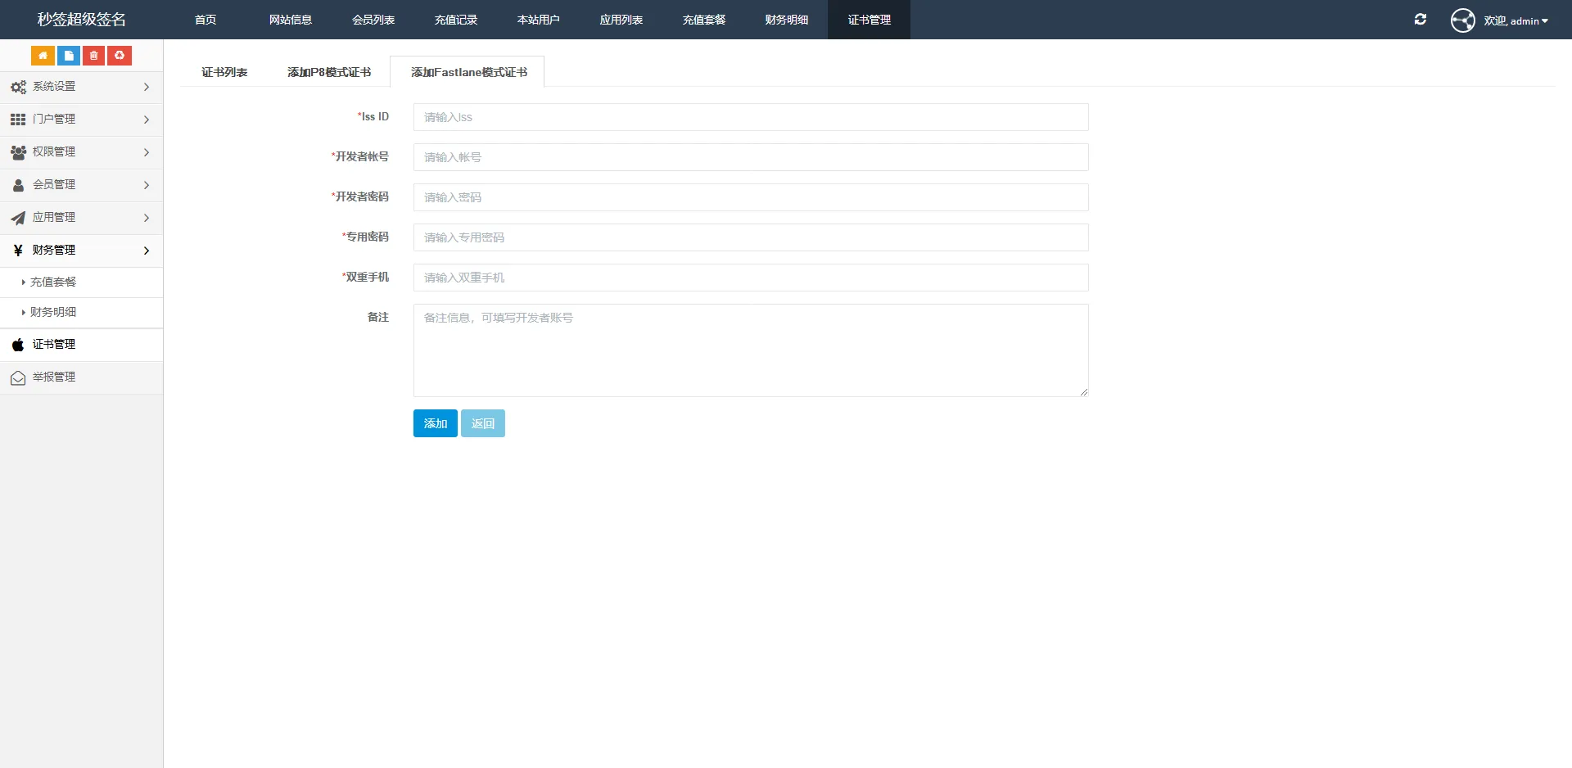
Task: Open the admin user dropdown menu
Action: click(1516, 21)
